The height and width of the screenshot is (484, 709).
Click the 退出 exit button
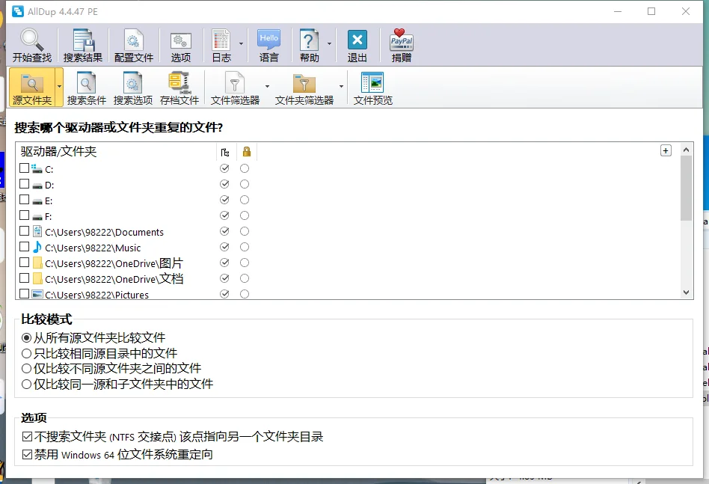(x=357, y=39)
